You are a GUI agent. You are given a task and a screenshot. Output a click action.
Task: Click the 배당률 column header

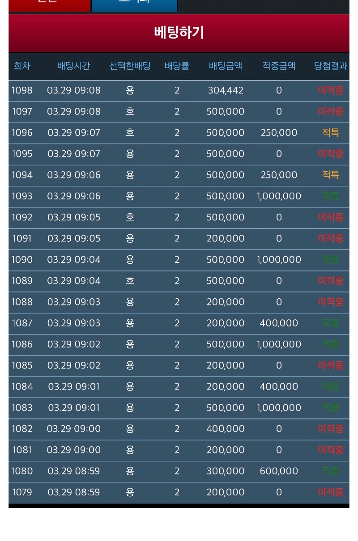coord(177,66)
